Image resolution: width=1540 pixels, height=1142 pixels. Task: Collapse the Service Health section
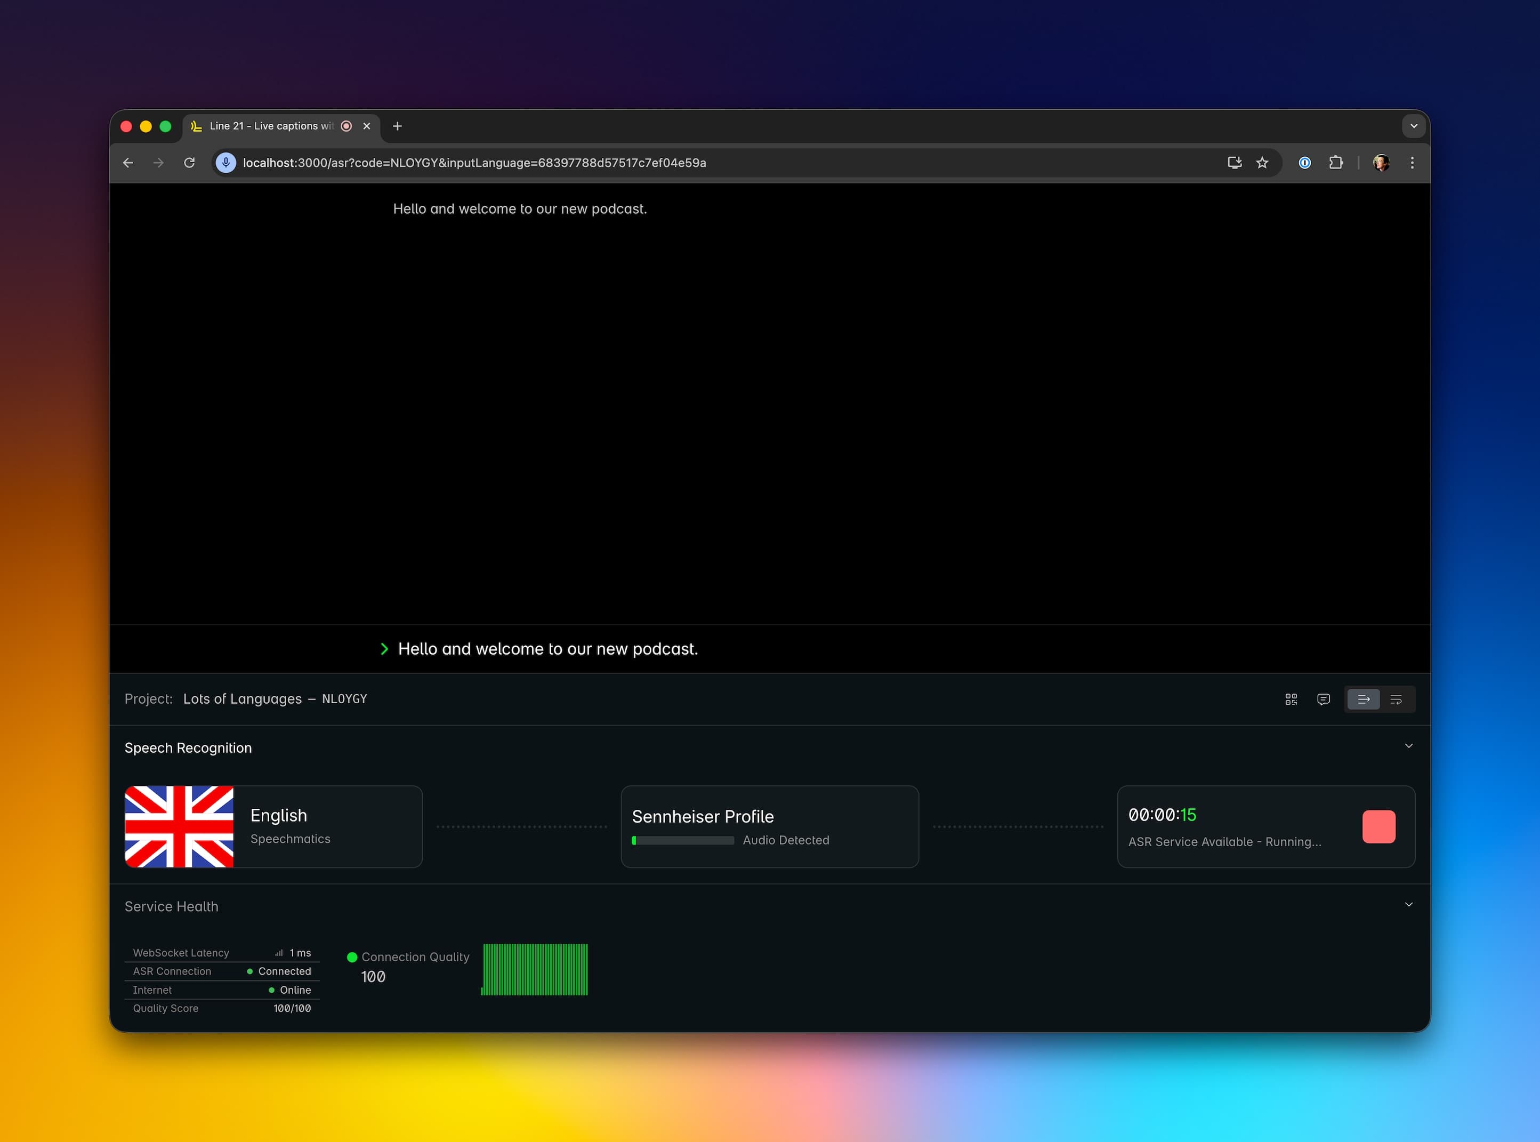(1408, 905)
